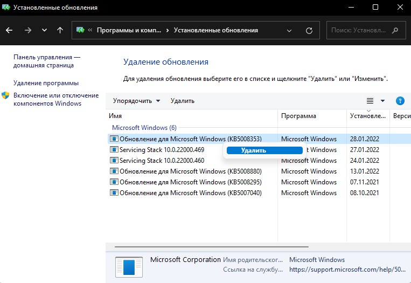Viewport: 411px width, 283px height.
Task: Click date 08.10.2021 cell
Action: tap(365, 193)
